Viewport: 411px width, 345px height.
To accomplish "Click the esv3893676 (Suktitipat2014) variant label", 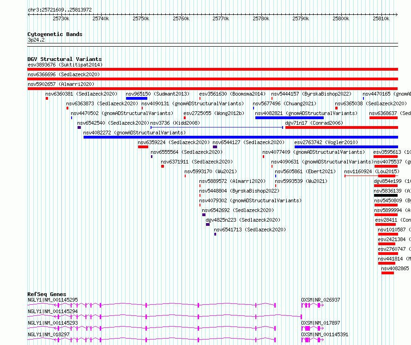I will pos(65,65).
